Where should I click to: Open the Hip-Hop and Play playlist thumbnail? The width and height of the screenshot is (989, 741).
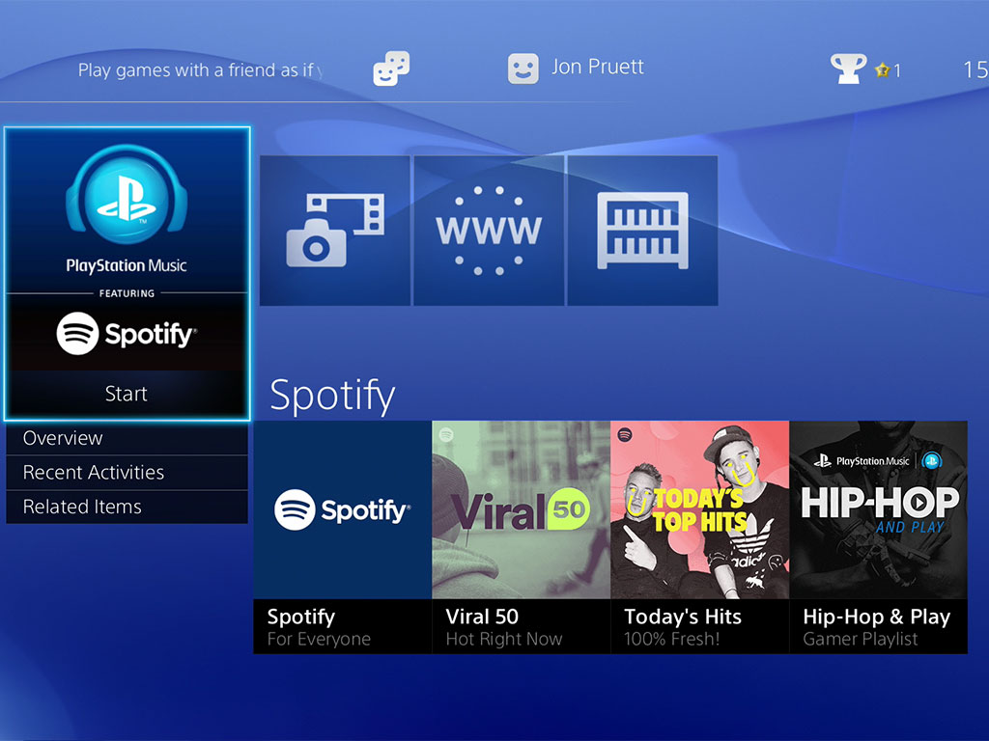click(878, 509)
